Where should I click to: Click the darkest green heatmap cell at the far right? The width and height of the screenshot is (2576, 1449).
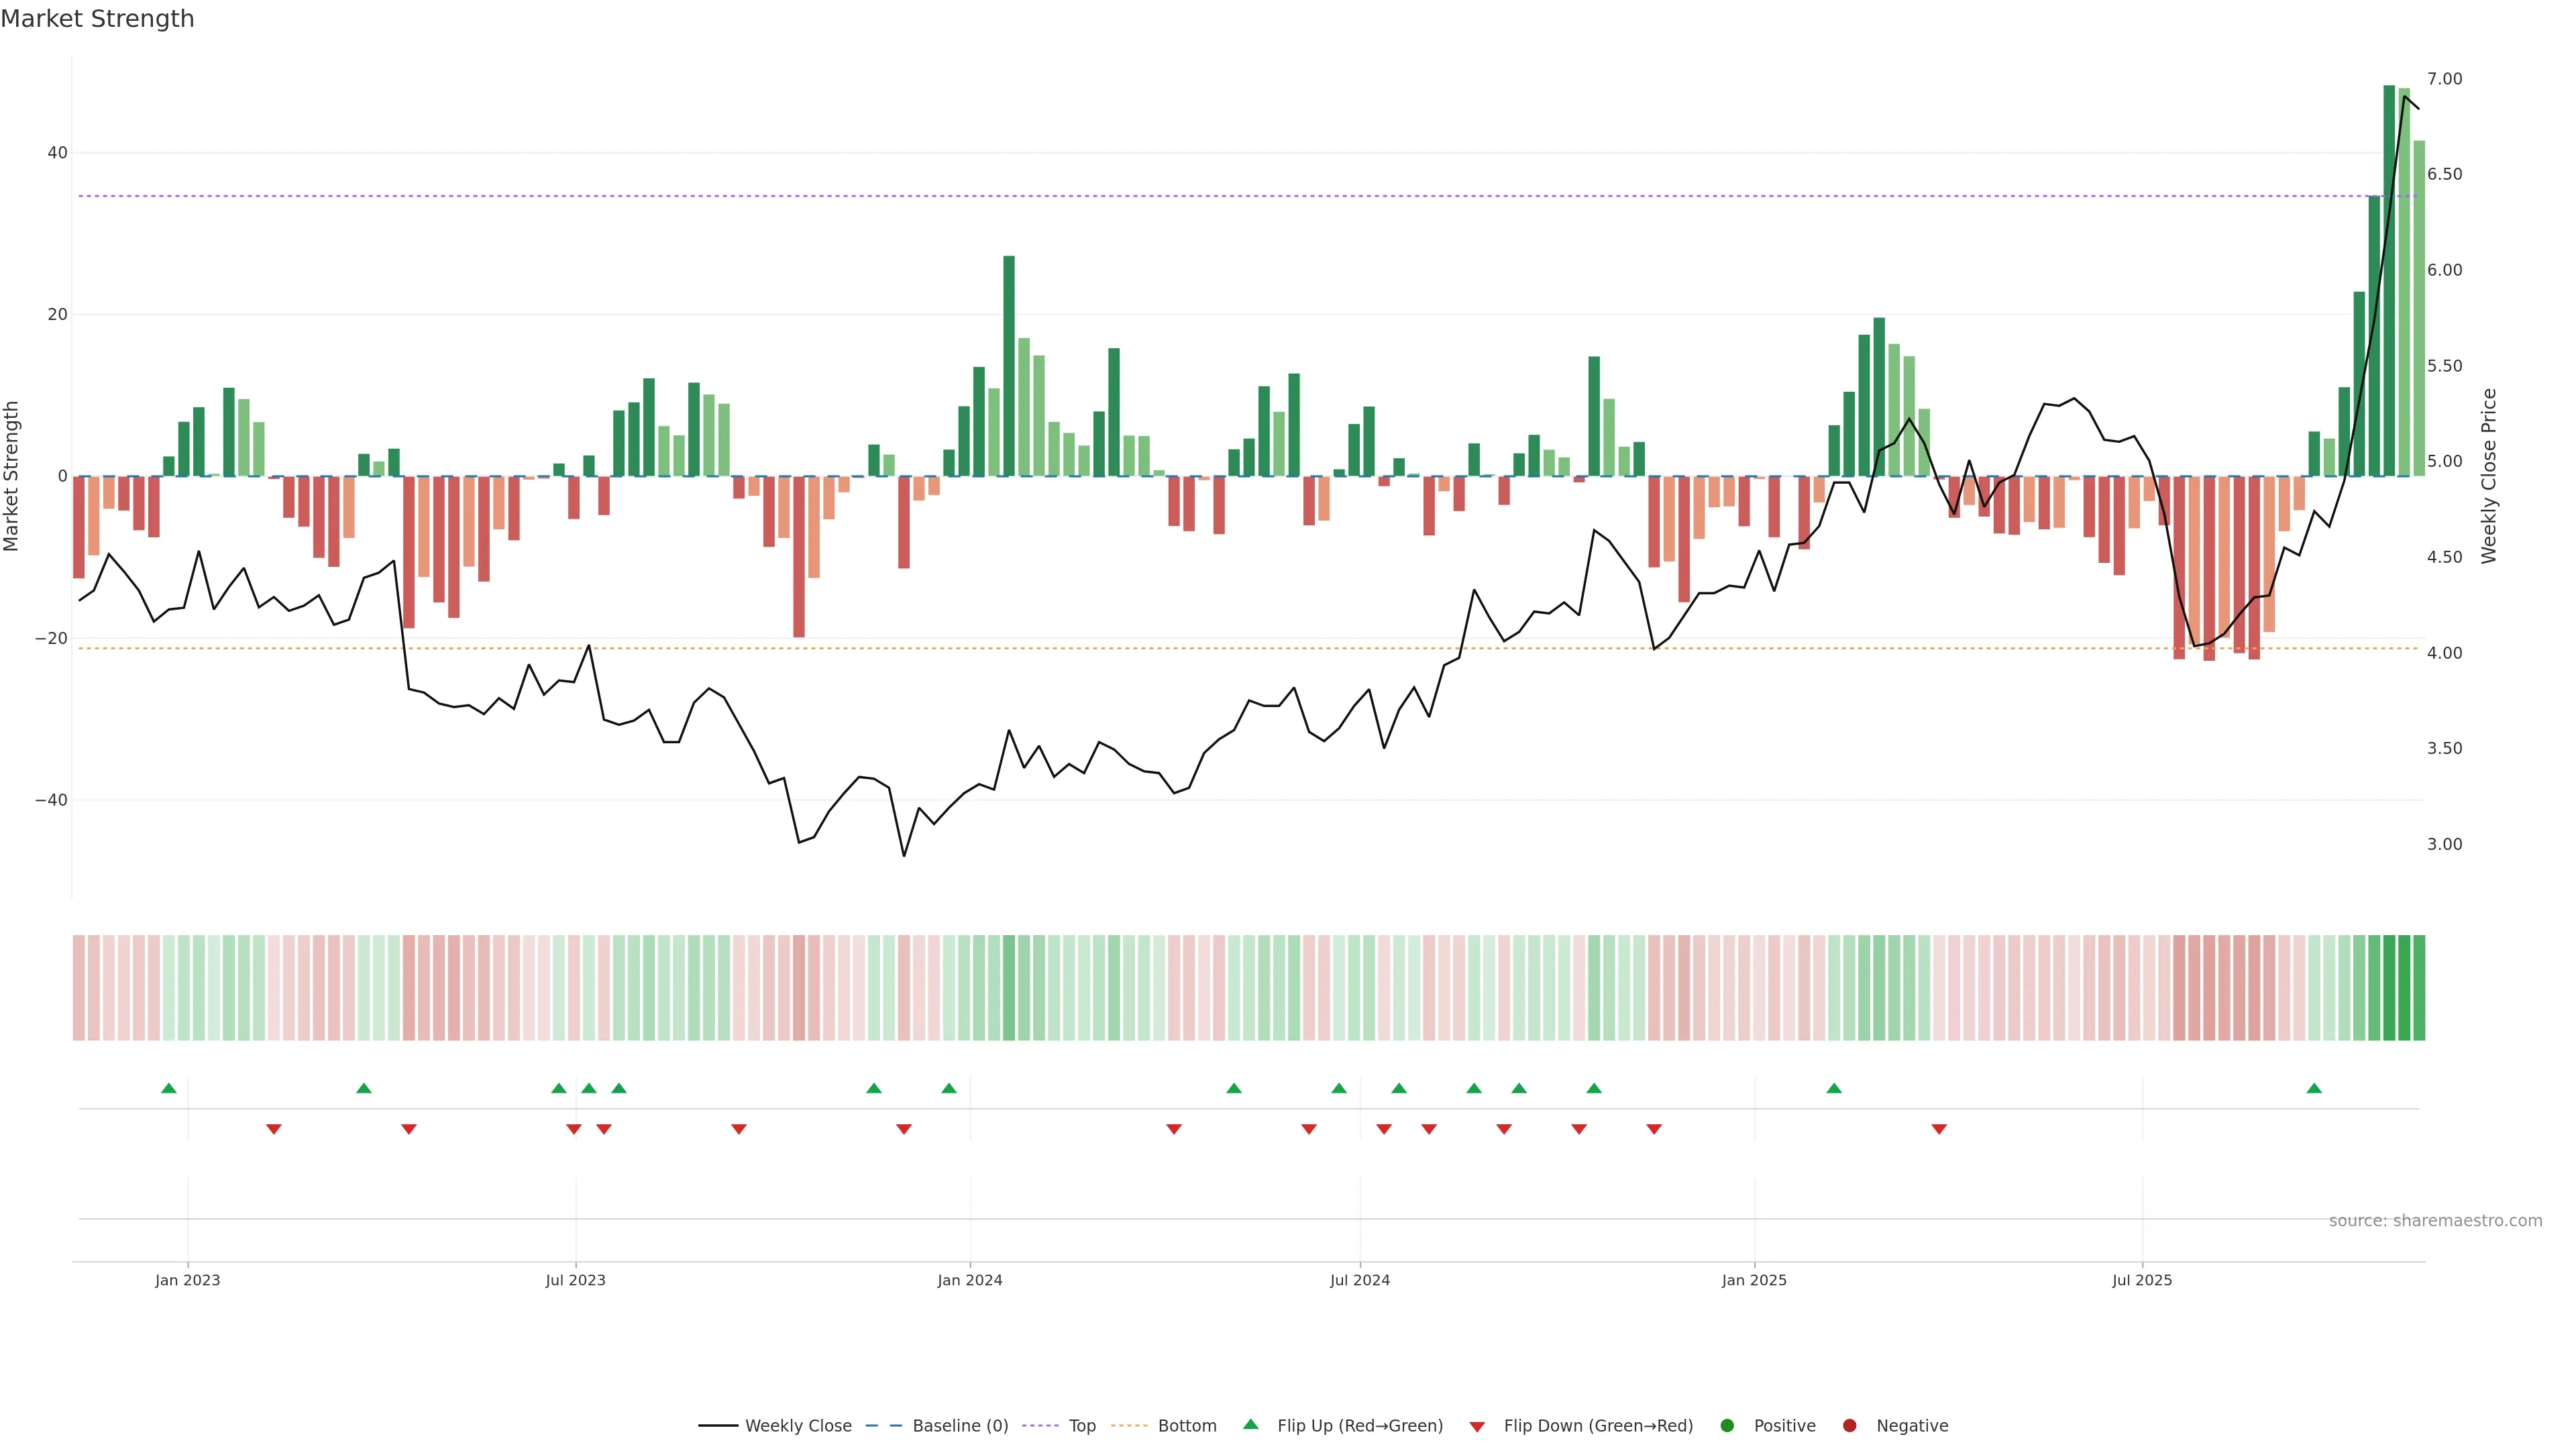tap(2390, 988)
